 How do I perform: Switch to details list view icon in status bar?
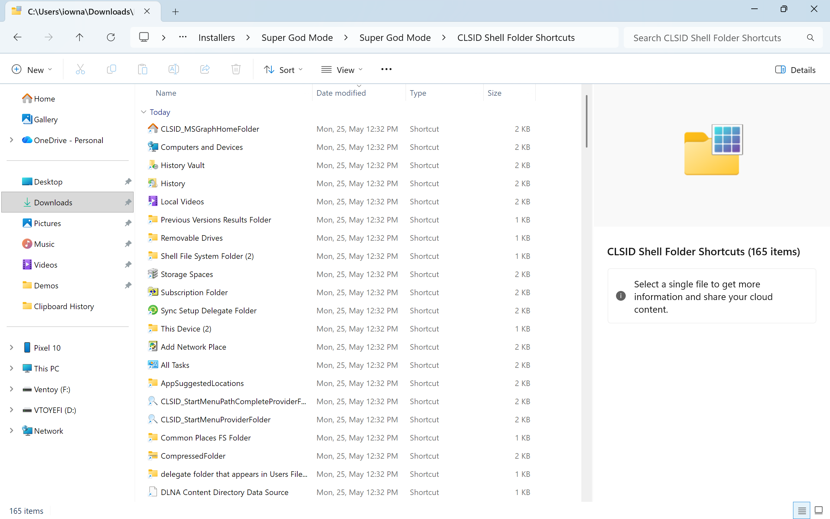pos(801,511)
